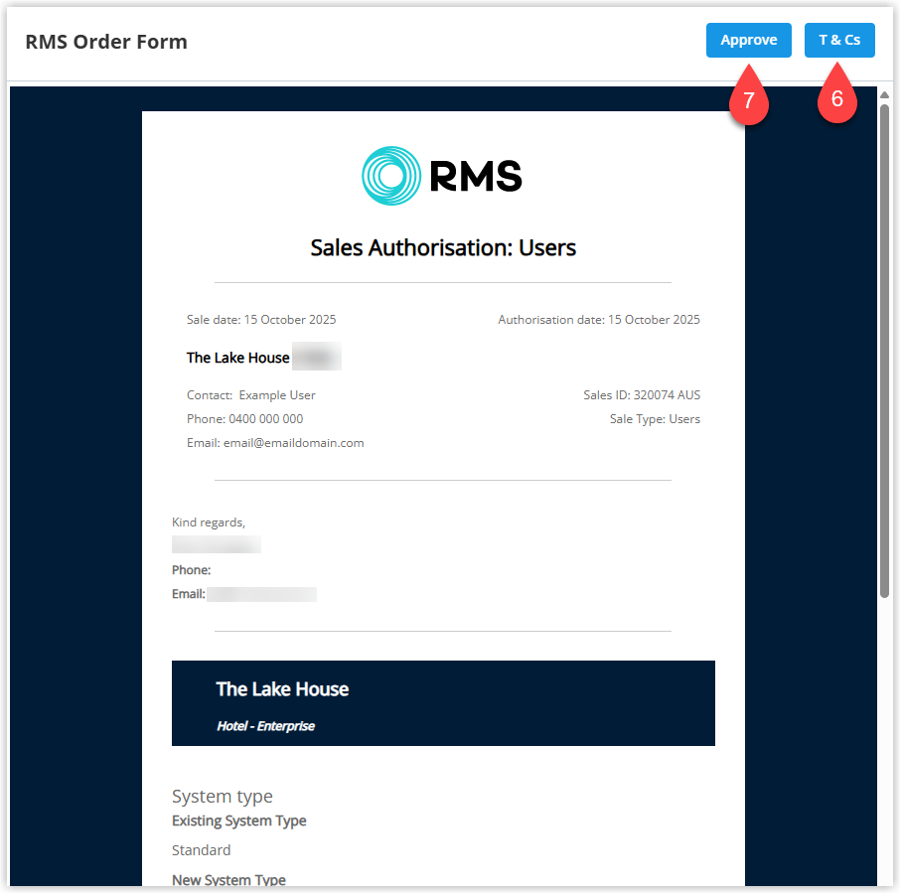The height and width of the screenshot is (894, 901).
Task: Click the 'Sales ID: 320074 AUS' text
Action: (x=642, y=395)
